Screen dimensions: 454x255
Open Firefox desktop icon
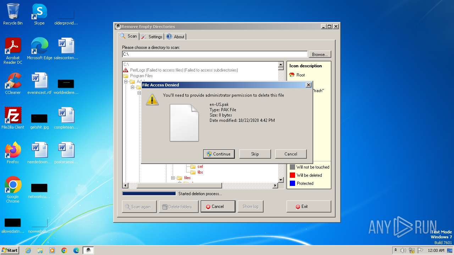coord(13,153)
